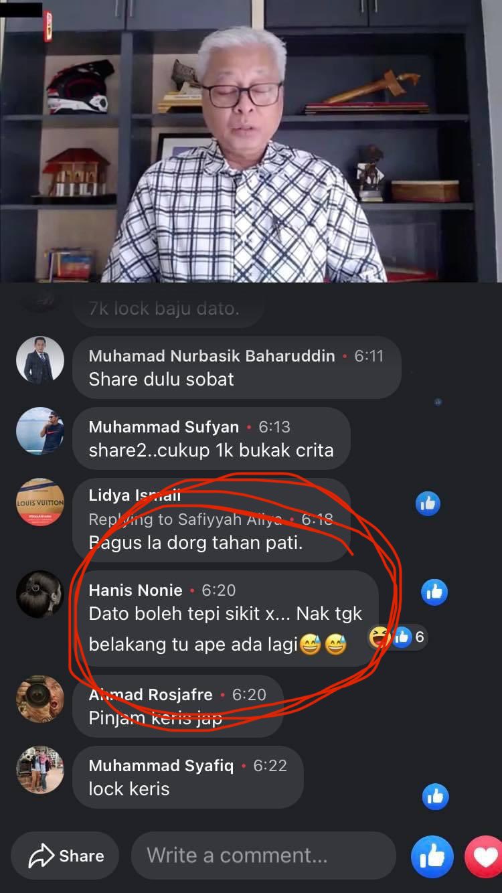Open Muhamad Nurbasik Baharuddin's profile picture
The height and width of the screenshot is (893, 502).
tap(40, 360)
